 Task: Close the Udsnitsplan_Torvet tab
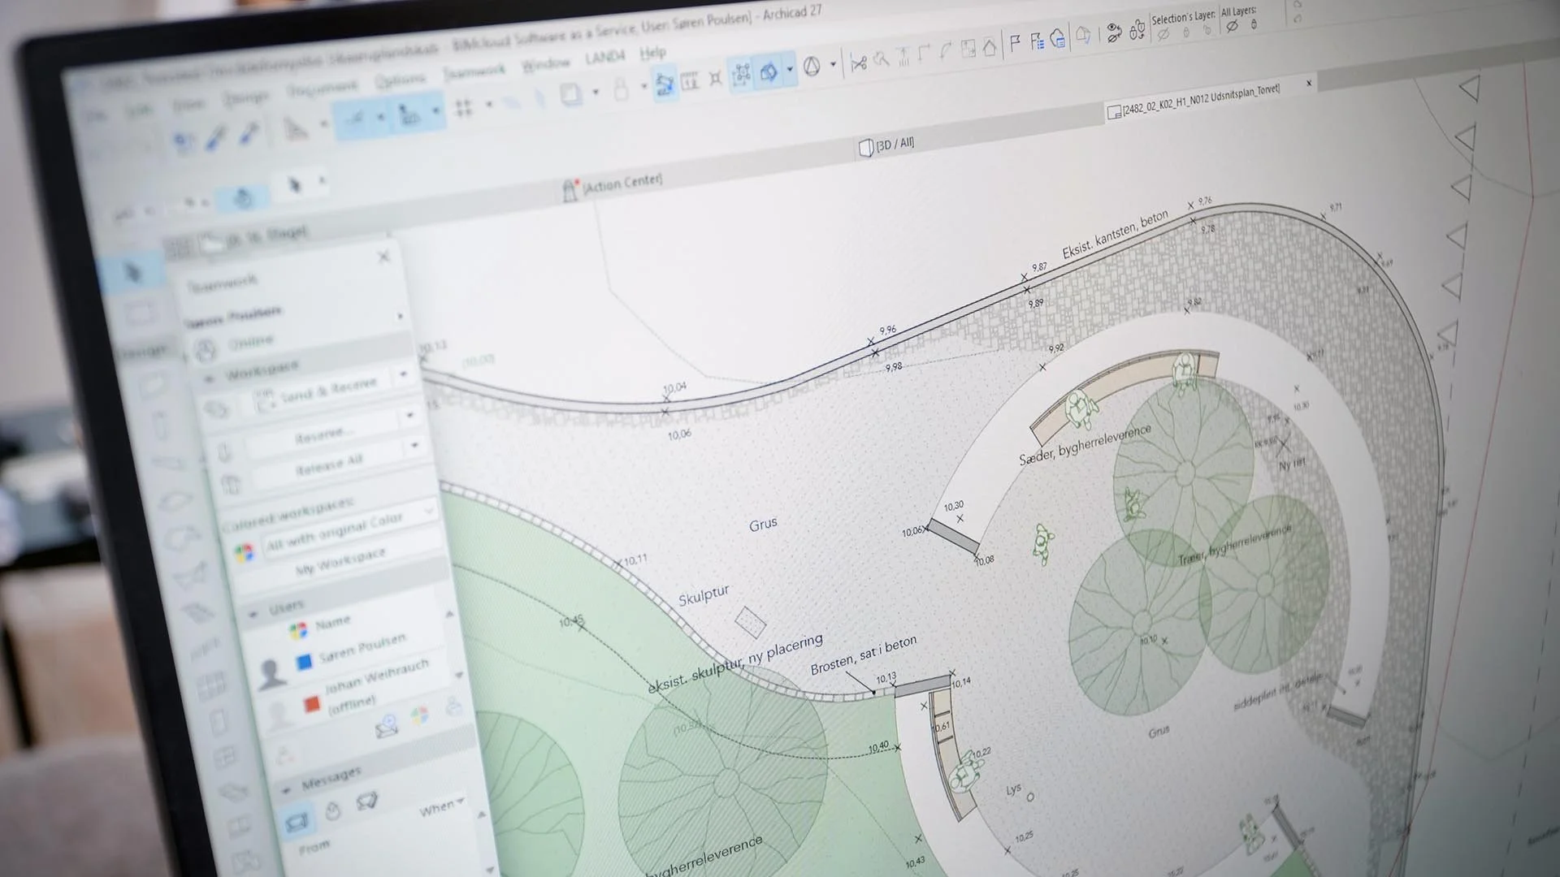pos(1309,84)
